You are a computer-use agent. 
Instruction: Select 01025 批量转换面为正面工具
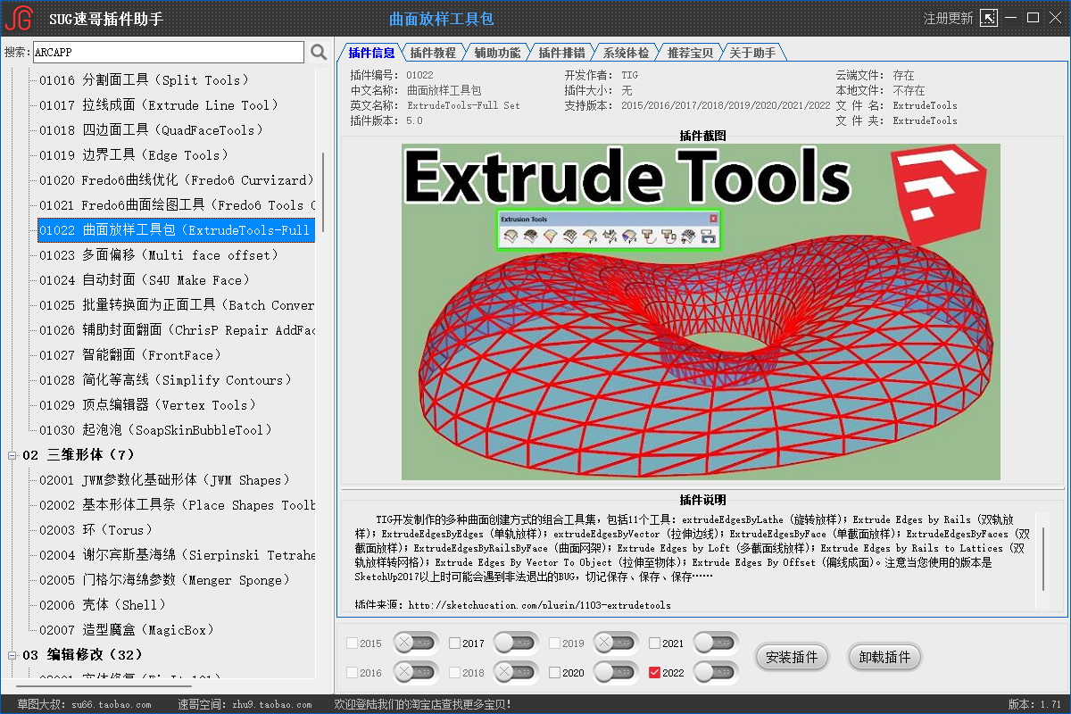(x=176, y=305)
